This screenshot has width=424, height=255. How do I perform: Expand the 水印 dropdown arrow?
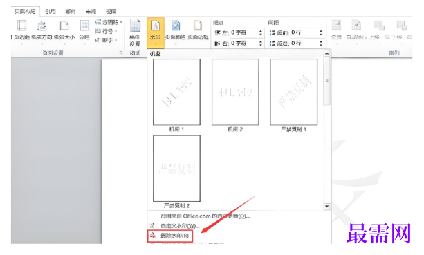[x=156, y=44]
